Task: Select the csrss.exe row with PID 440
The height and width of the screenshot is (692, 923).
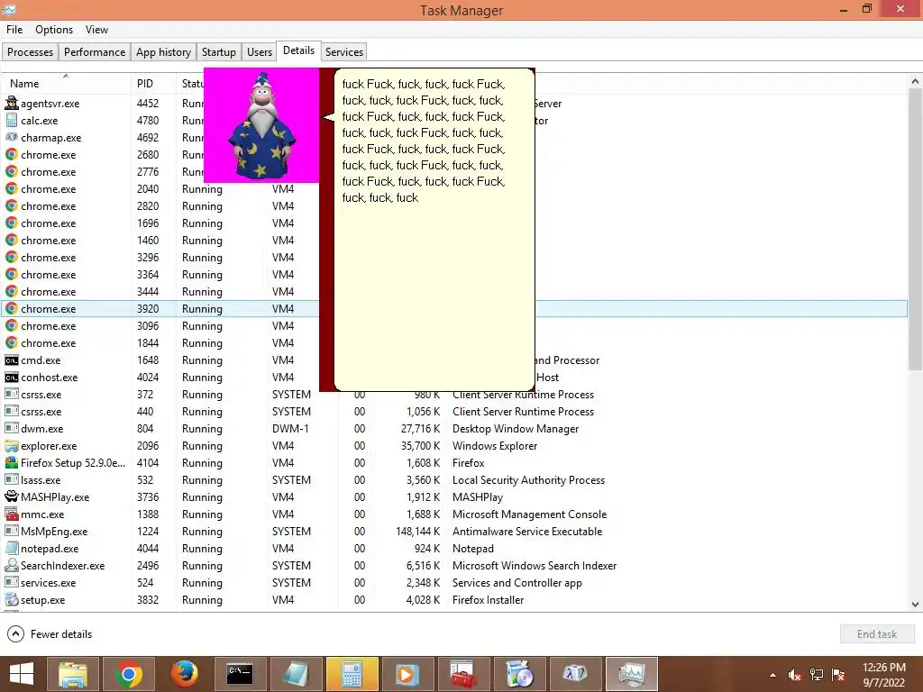Action: [454, 411]
